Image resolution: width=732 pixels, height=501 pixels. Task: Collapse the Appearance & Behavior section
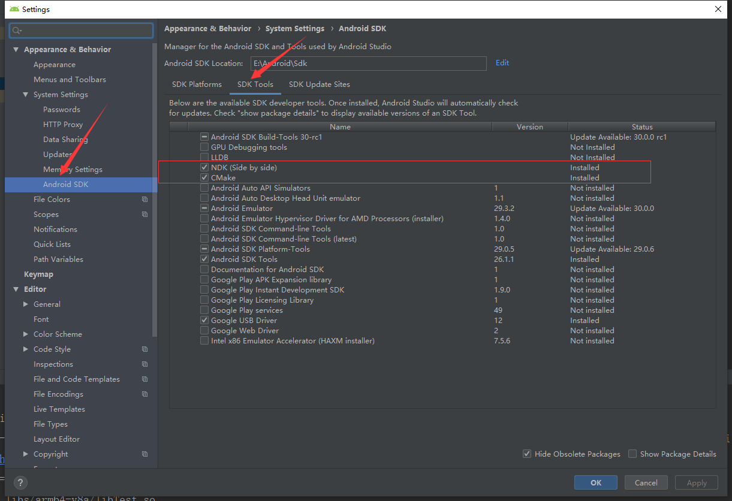(16, 50)
